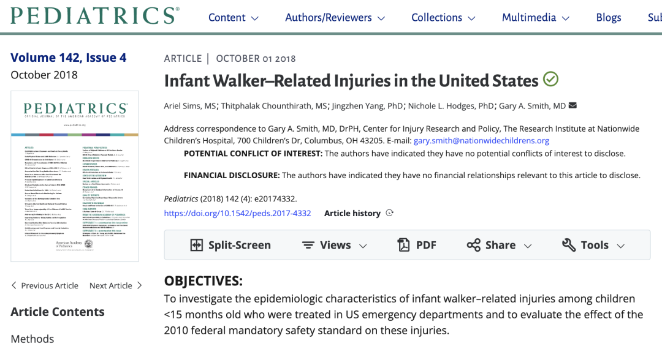Click the Split-Screen icon
This screenshot has width=662, height=349.
pyautogui.click(x=196, y=245)
